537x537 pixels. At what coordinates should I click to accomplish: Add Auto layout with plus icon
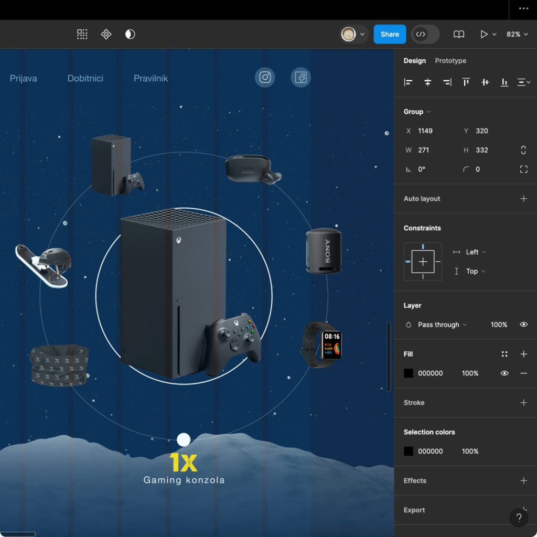pyautogui.click(x=524, y=199)
